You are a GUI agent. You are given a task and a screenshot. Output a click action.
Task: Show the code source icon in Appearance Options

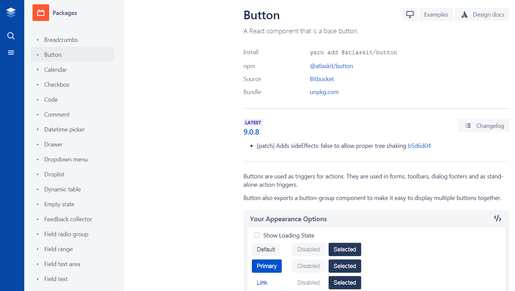[497, 218]
